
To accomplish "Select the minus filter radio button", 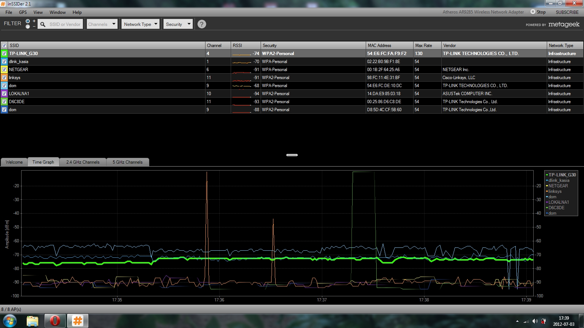I will pos(28,27).
